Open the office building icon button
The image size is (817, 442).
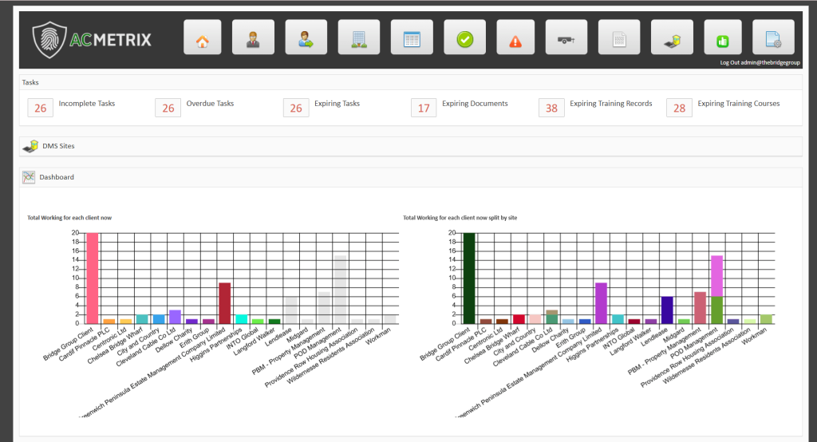tap(358, 37)
